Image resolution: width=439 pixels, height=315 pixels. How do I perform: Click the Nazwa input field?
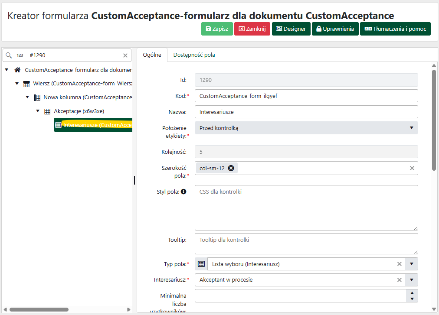306,112
